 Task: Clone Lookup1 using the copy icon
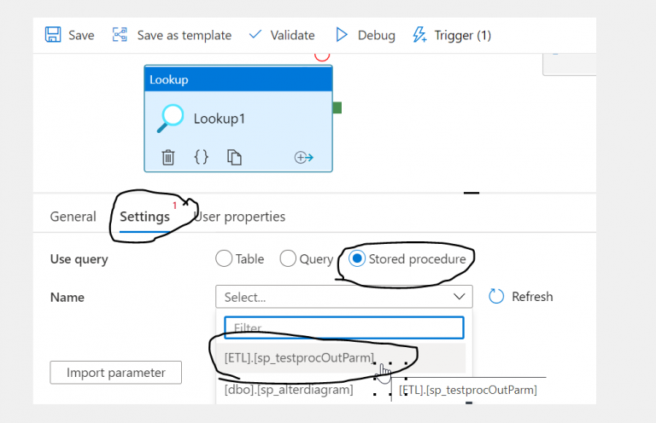pos(234,157)
